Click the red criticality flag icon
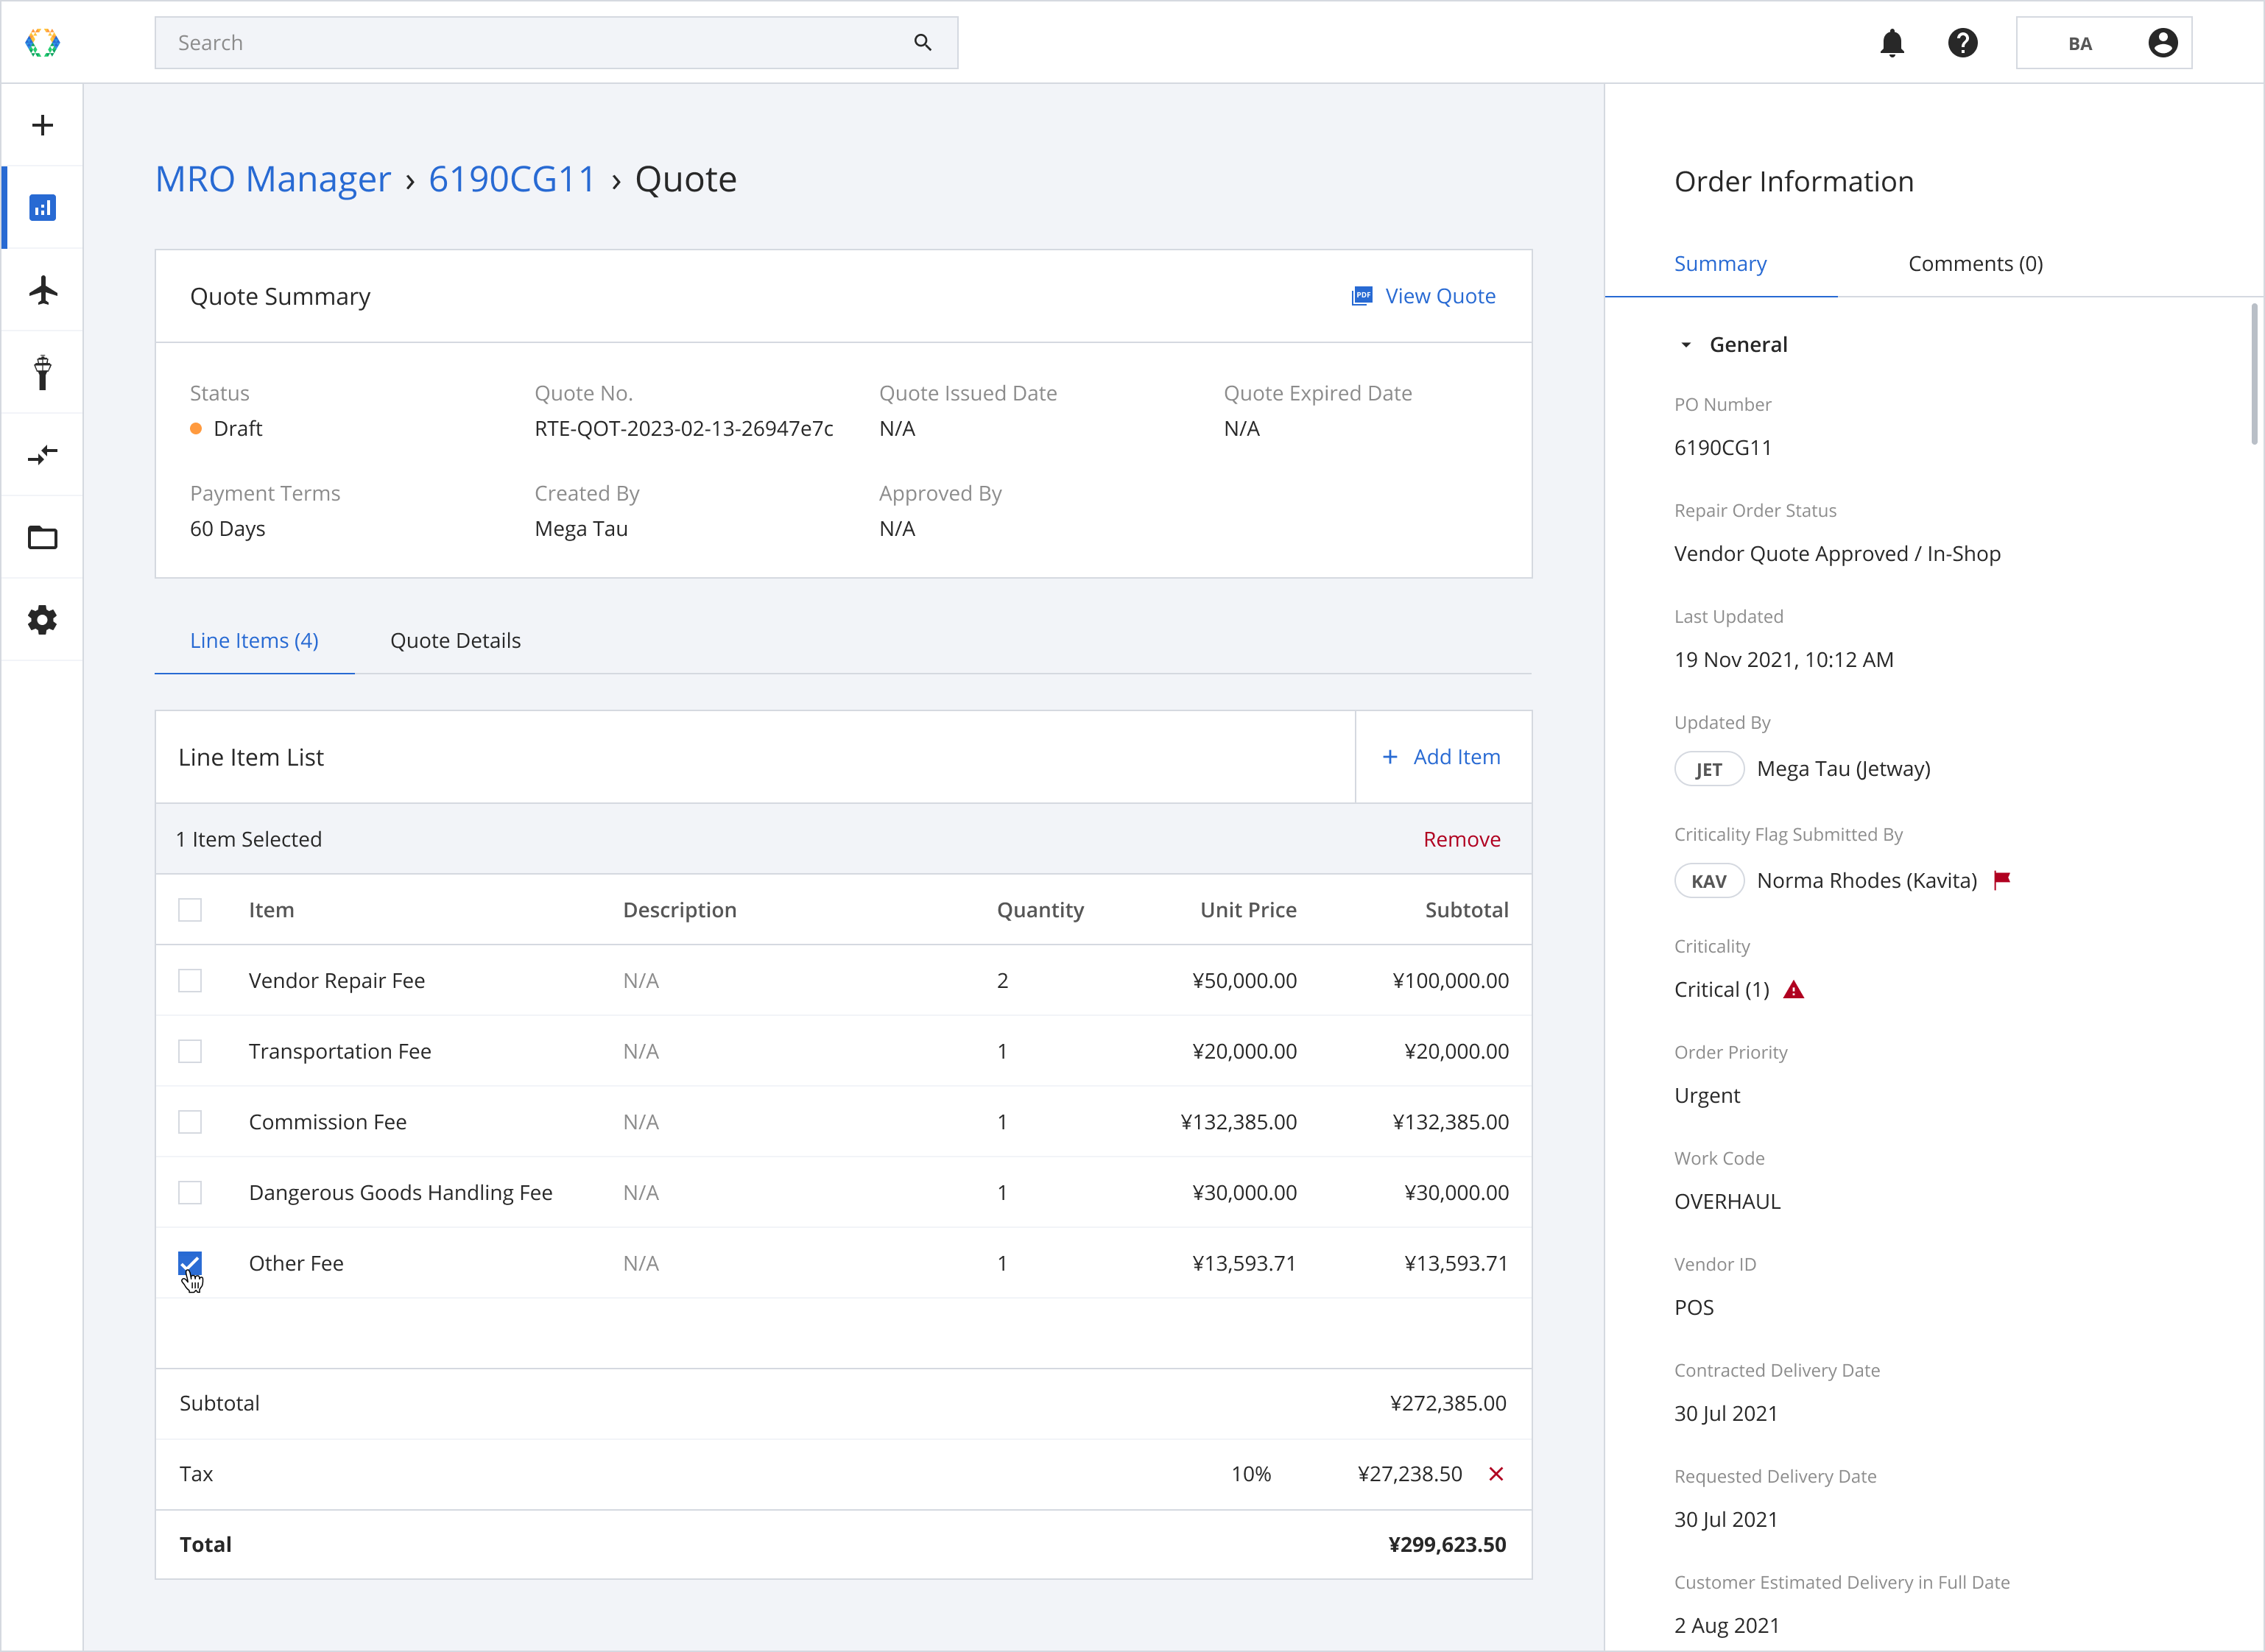This screenshot has width=2265, height=1652. (2002, 880)
